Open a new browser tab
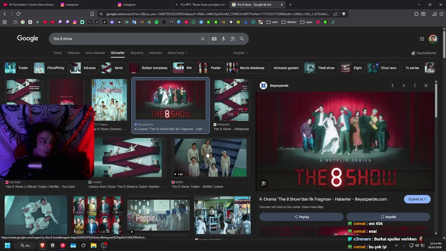Image resolution: width=446 pixels, height=251 pixels. coord(290,5)
